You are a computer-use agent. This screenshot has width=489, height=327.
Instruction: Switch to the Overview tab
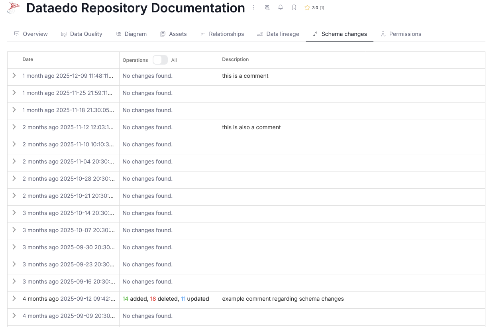(x=31, y=34)
